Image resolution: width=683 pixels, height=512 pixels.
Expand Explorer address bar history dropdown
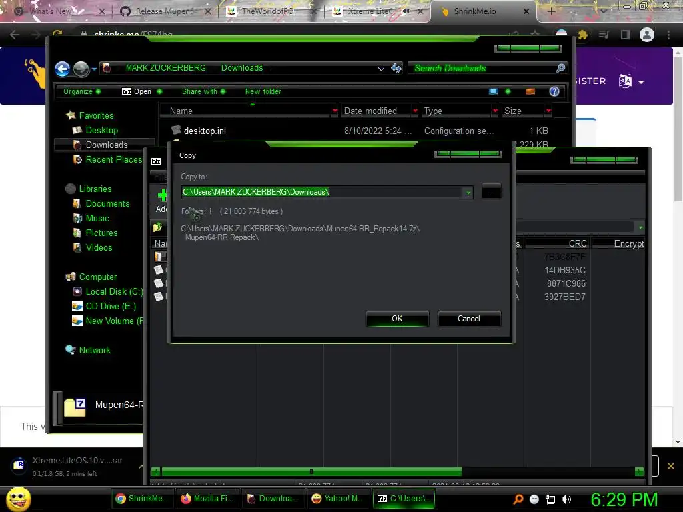click(381, 69)
